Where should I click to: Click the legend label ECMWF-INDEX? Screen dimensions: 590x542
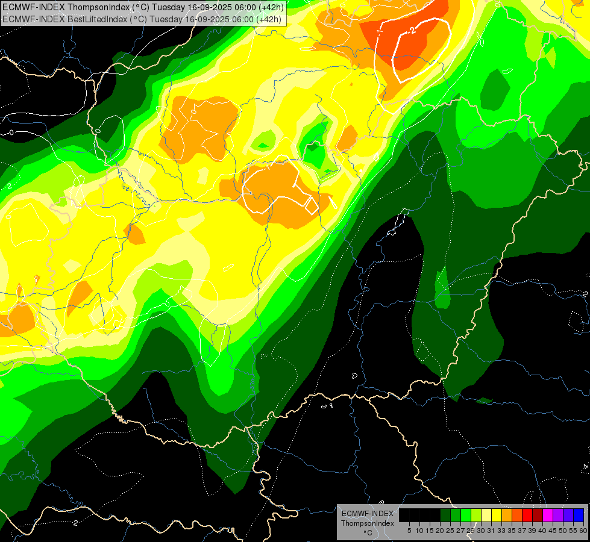pyautogui.click(x=368, y=514)
